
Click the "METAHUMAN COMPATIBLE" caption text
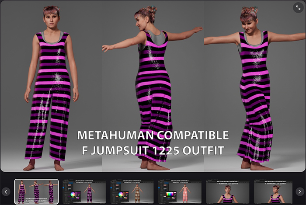pyautogui.click(x=153, y=135)
